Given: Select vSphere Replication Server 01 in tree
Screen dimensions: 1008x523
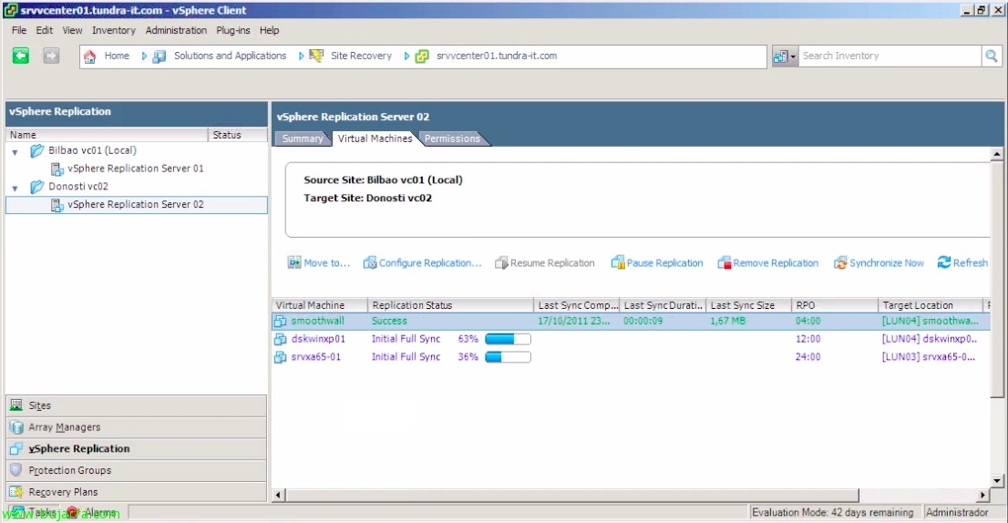Looking at the screenshot, I should [136, 169].
